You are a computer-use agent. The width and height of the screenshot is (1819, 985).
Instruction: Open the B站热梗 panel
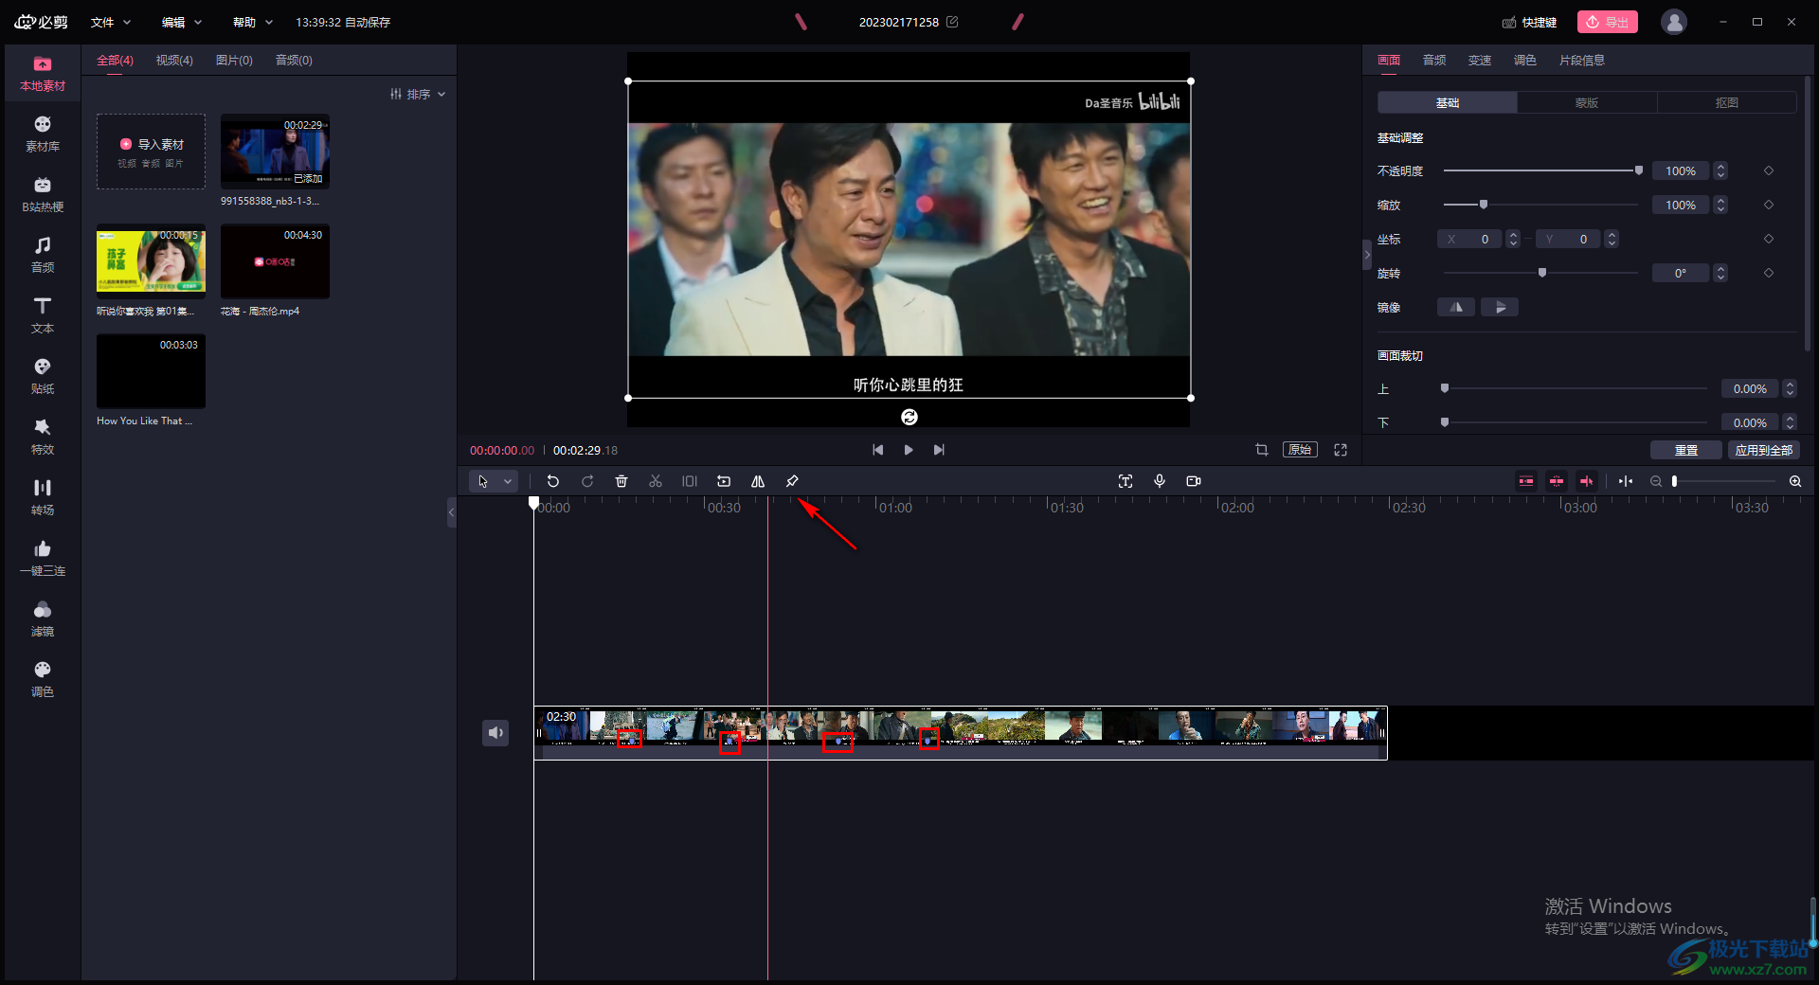pyautogui.click(x=43, y=195)
